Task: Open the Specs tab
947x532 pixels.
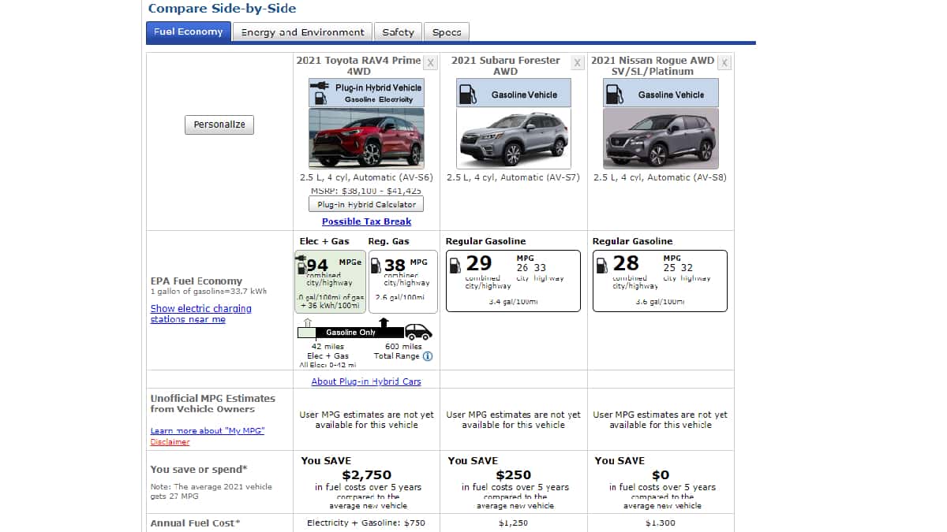Action: pos(447,32)
